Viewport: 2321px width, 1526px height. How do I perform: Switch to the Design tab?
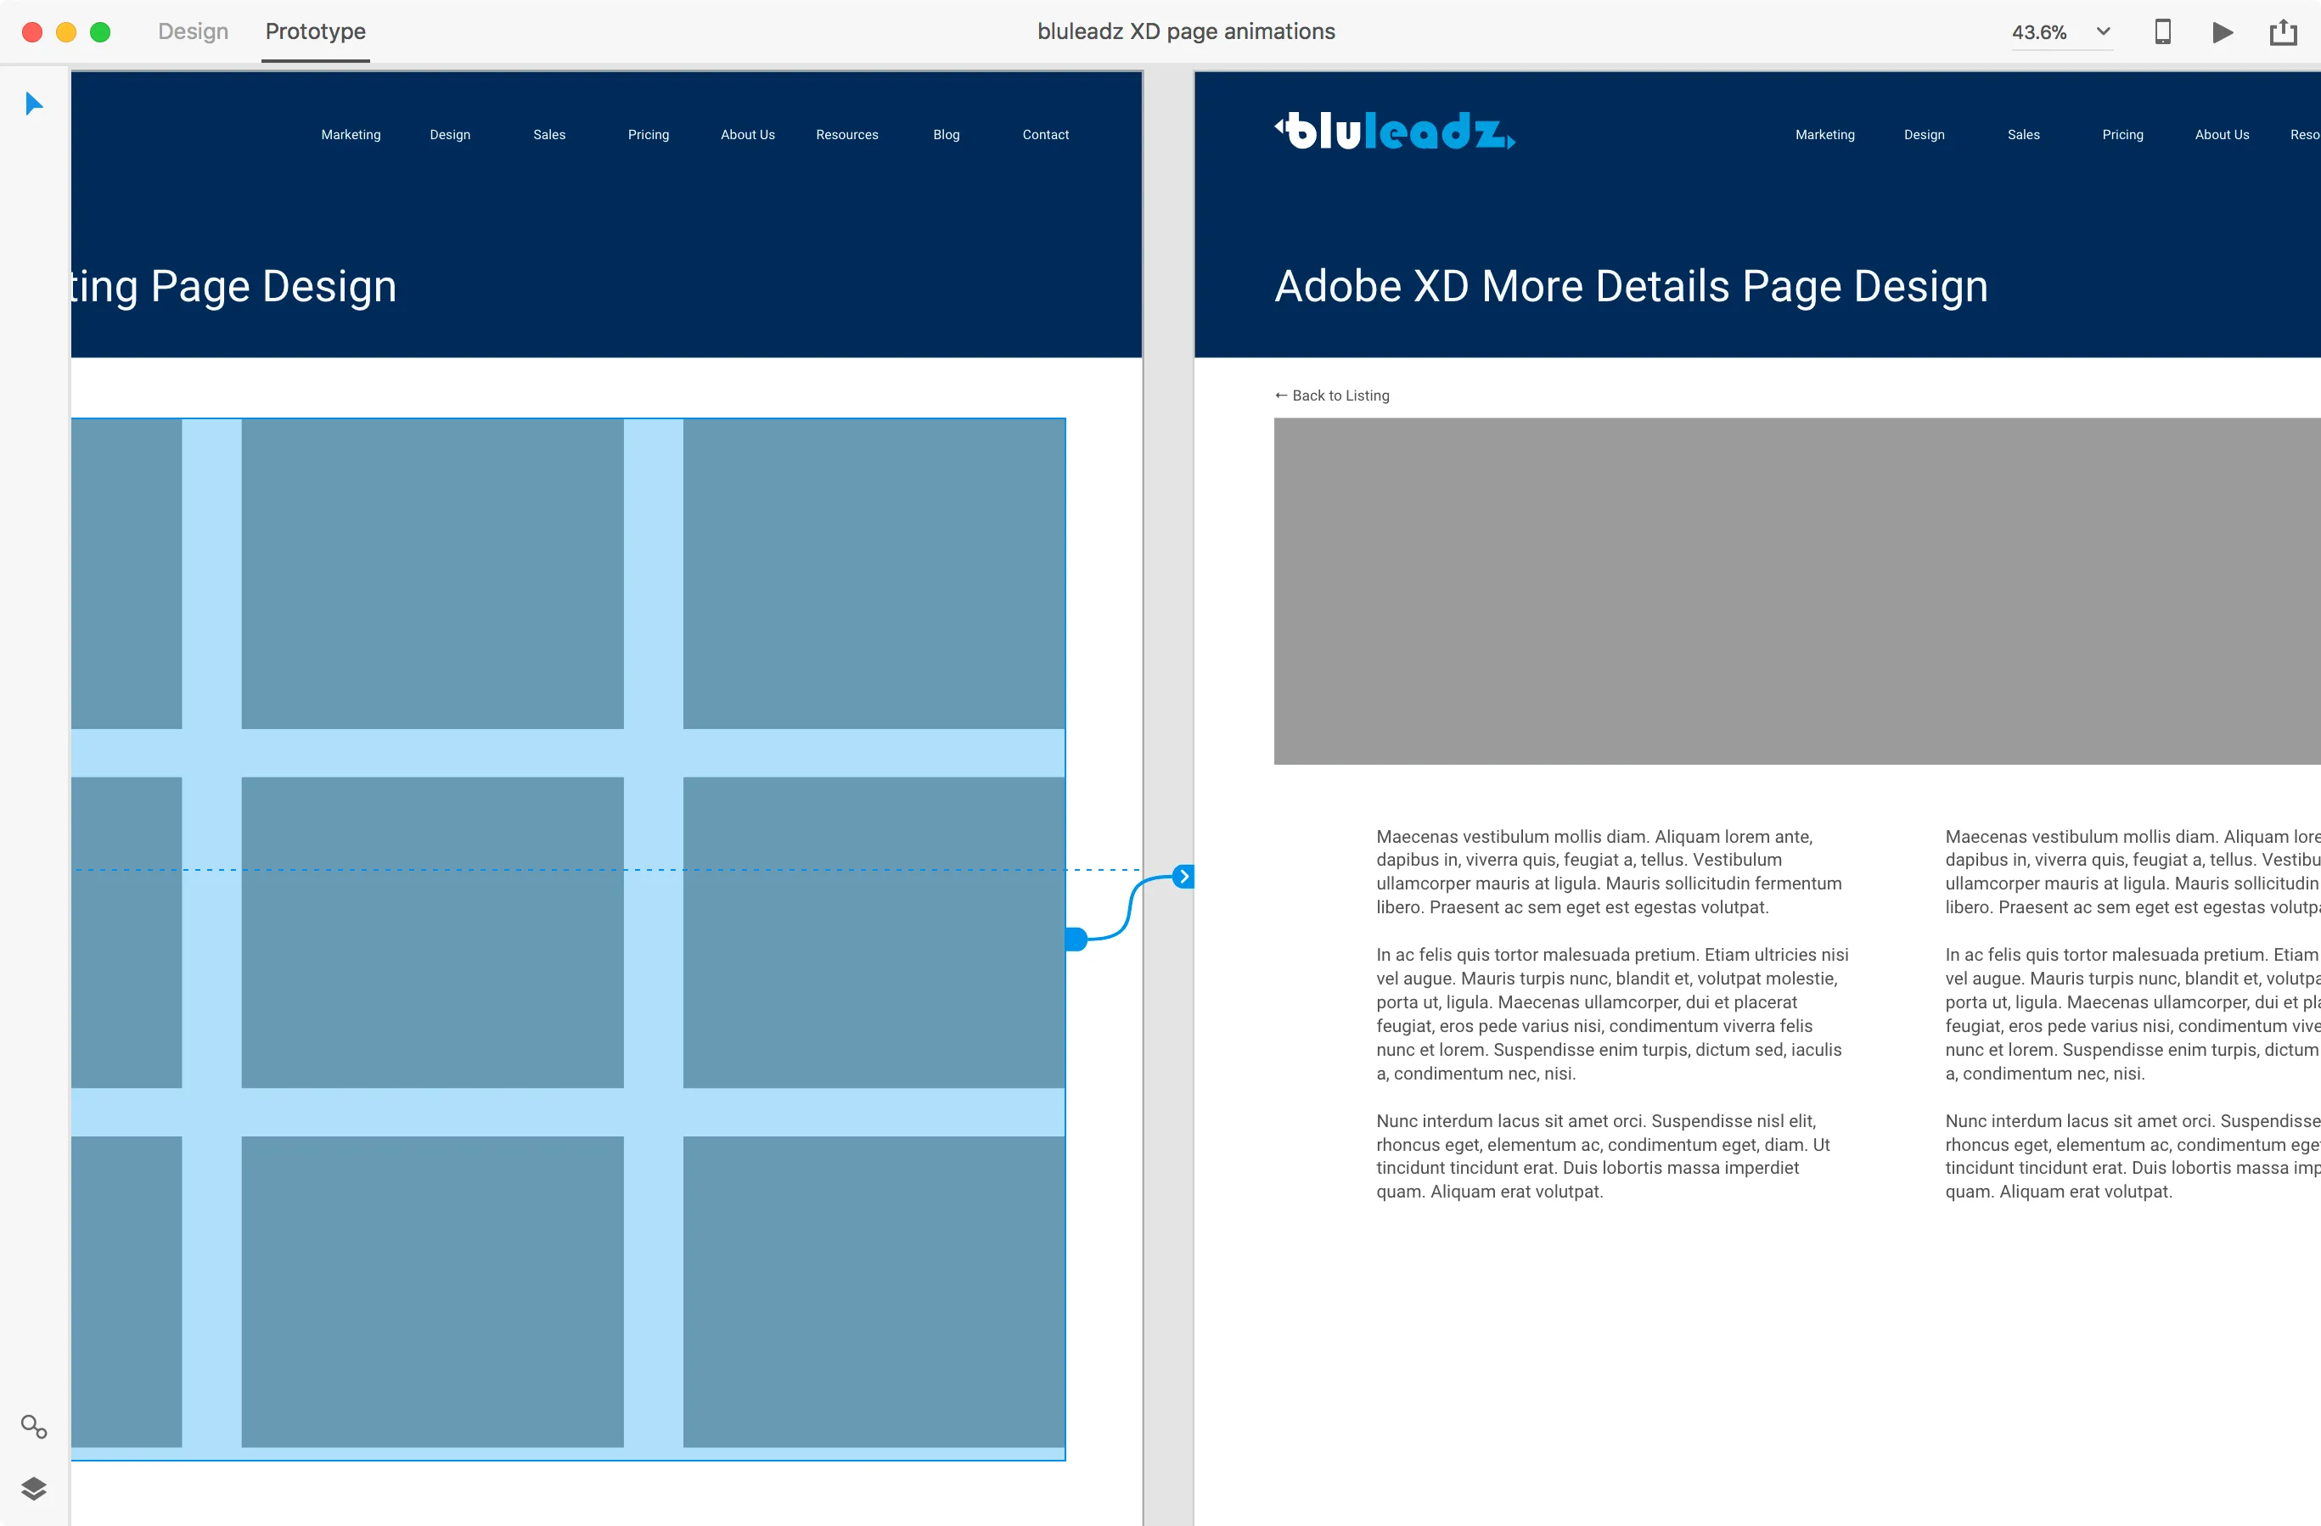192,31
